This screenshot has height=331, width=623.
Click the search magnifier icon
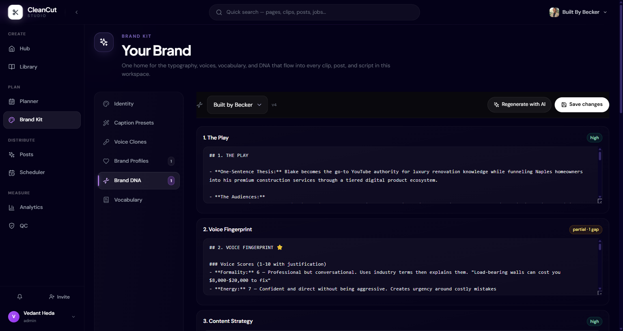pyautogui.click(x=219, y=12)
